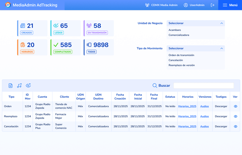View the Orden row with eye icon
Screen dimensions: 242x155
[x=236, y=106]
